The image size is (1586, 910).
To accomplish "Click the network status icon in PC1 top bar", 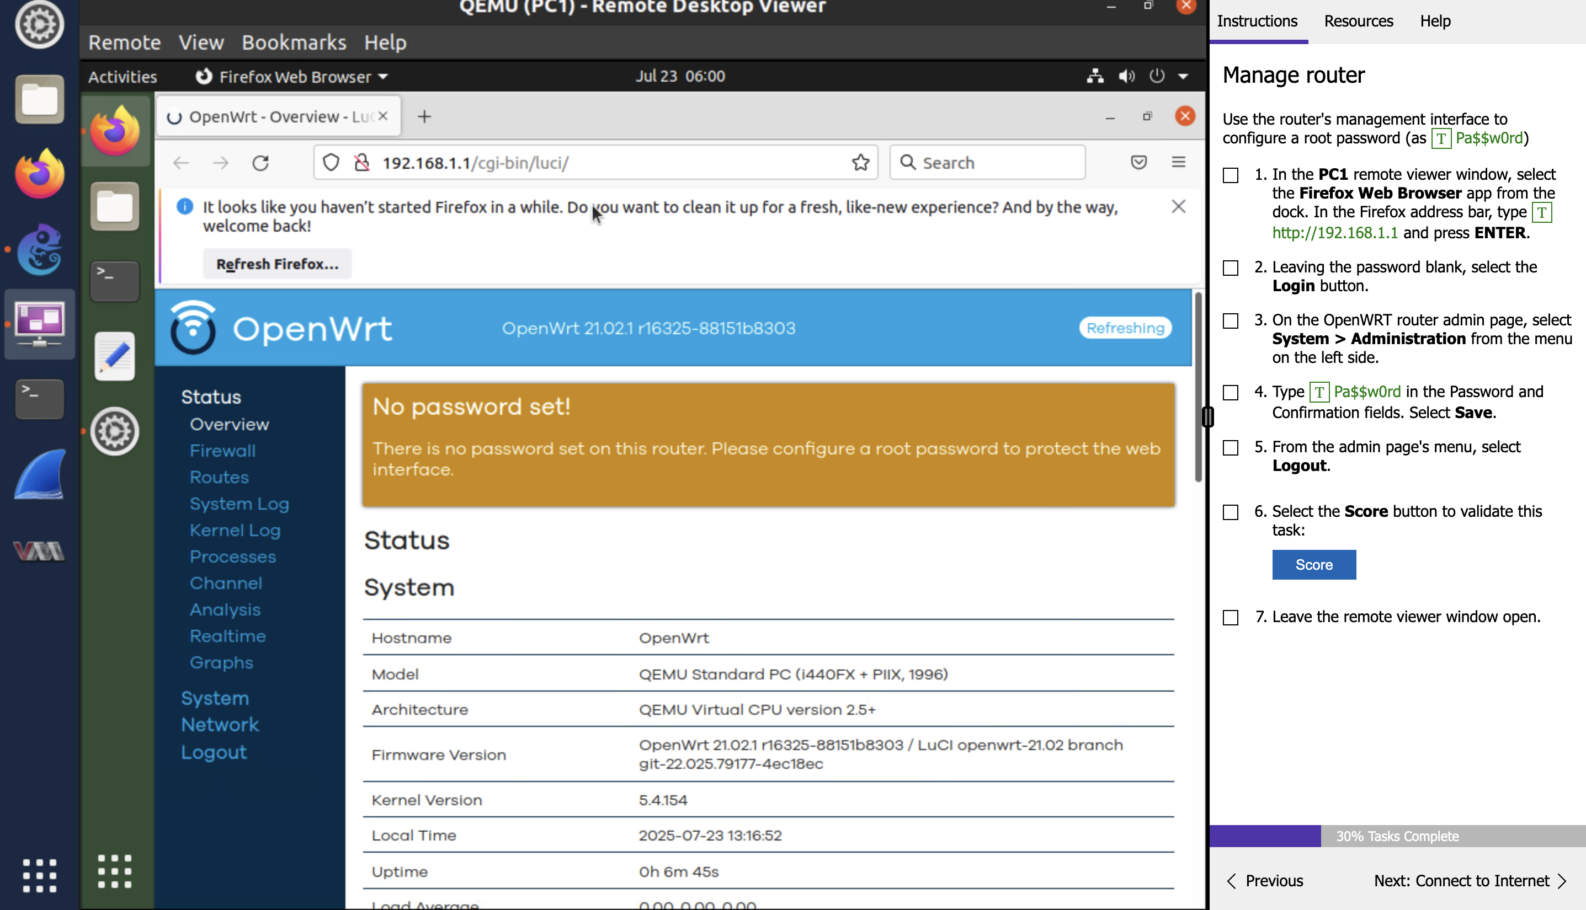I will point(1095,76).
